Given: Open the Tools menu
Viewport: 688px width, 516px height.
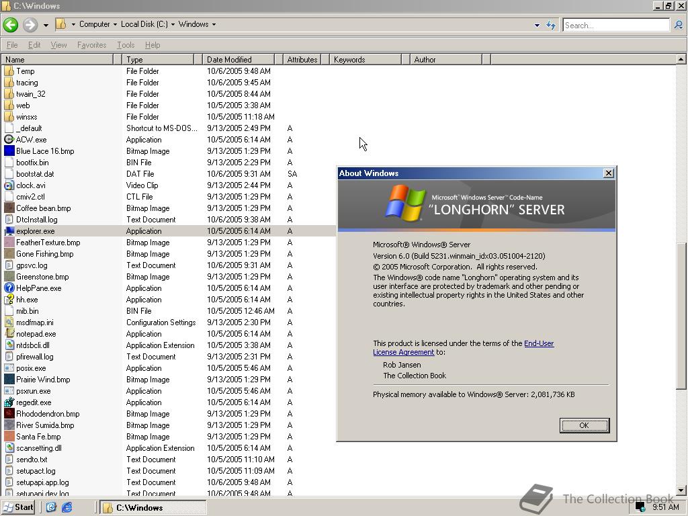Looking at the screenshot, I should (x=126, y=45).
